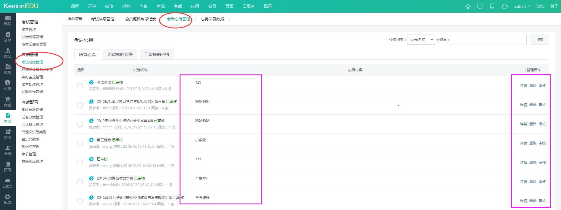Open the 试卷名称 quick search dropdown

click(x=421, y=40)
